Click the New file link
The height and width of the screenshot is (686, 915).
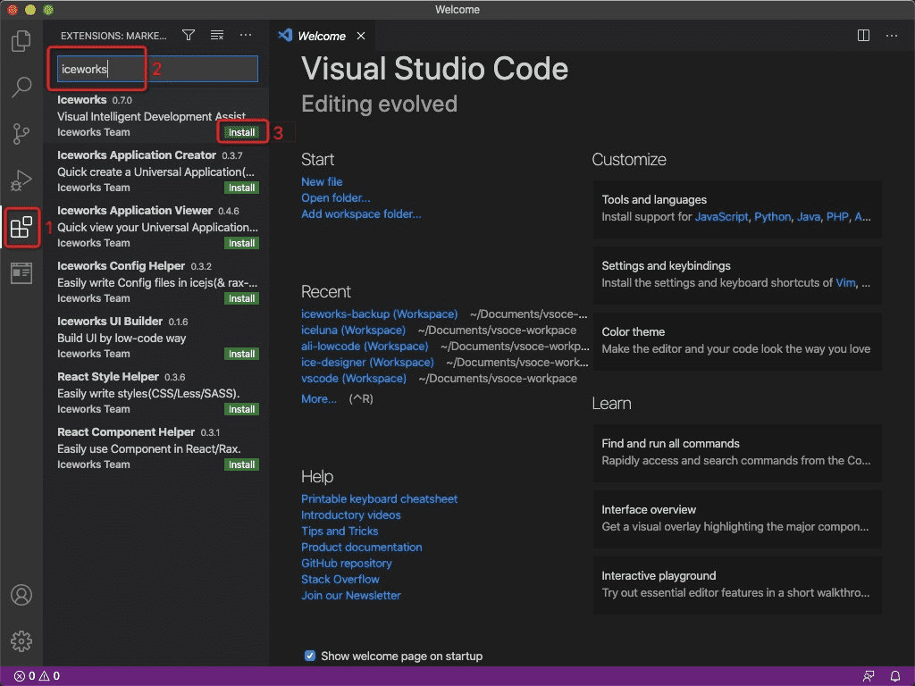point(322,181)
